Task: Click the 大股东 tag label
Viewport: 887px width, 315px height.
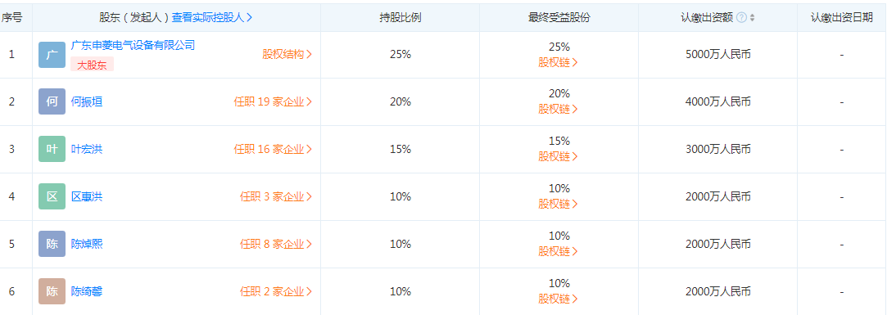Action: pyautogui.click(x=93, y=65)
